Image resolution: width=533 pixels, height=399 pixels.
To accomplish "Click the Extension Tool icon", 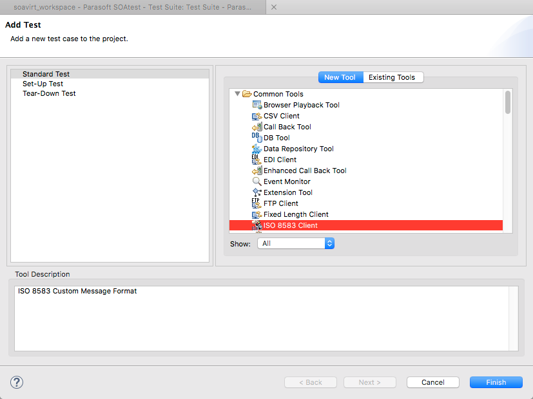I will tap(257, 192).
